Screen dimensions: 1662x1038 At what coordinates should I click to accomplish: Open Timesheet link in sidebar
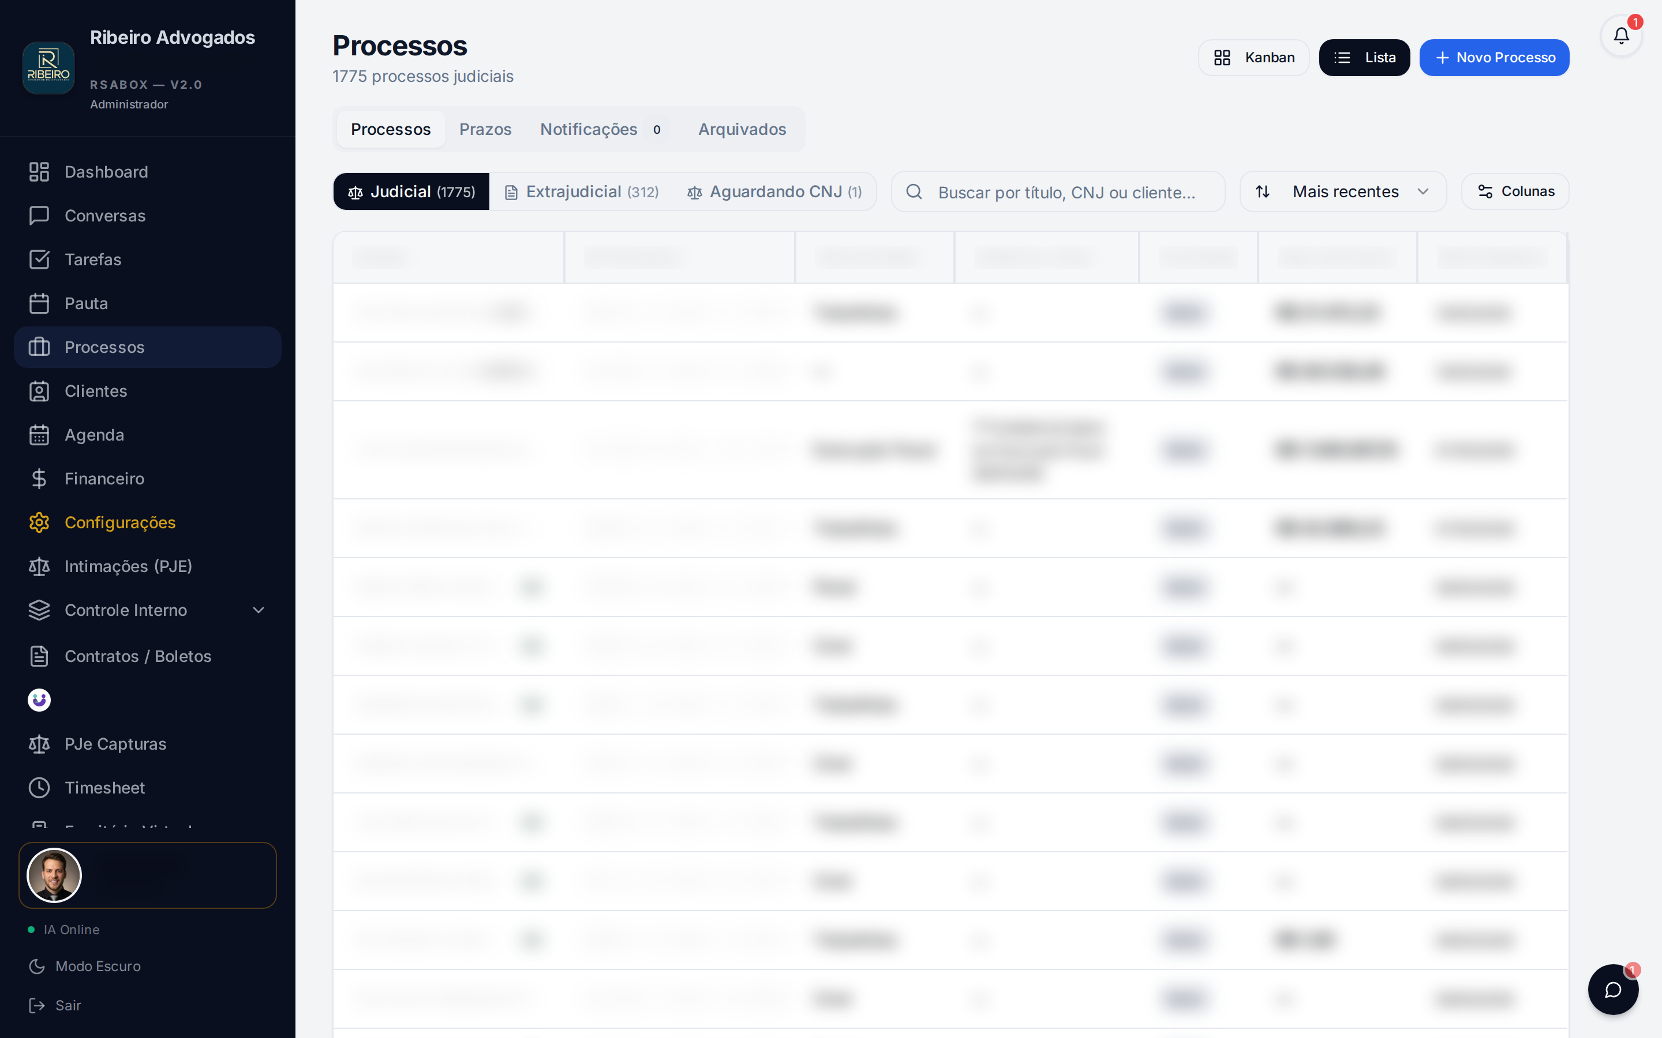[148, 788]
